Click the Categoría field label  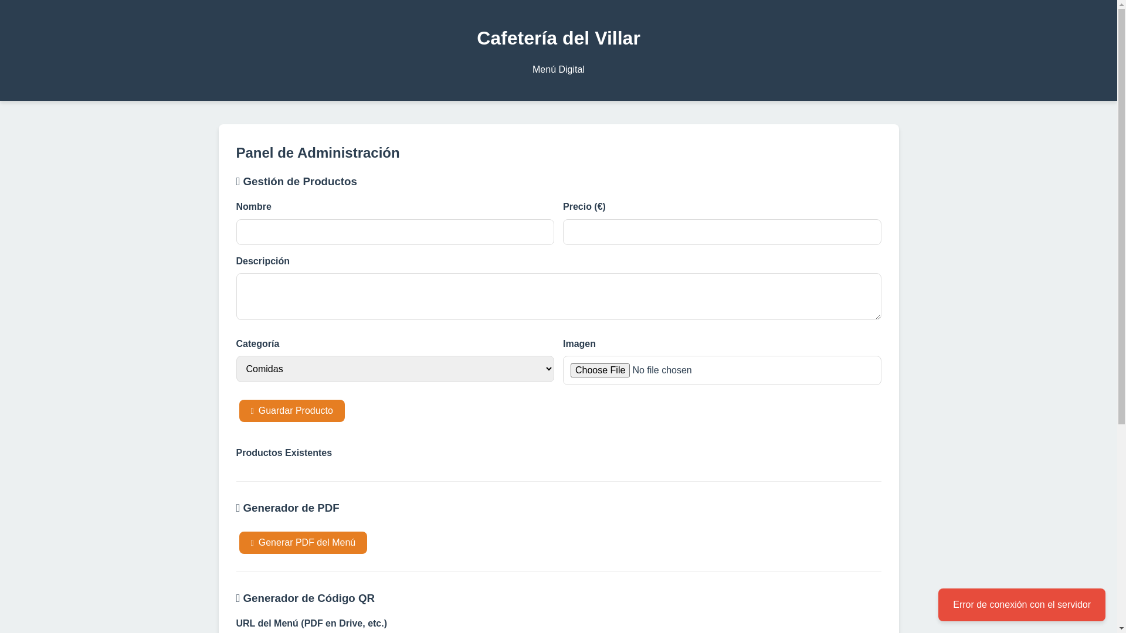(x=257, y=344)
